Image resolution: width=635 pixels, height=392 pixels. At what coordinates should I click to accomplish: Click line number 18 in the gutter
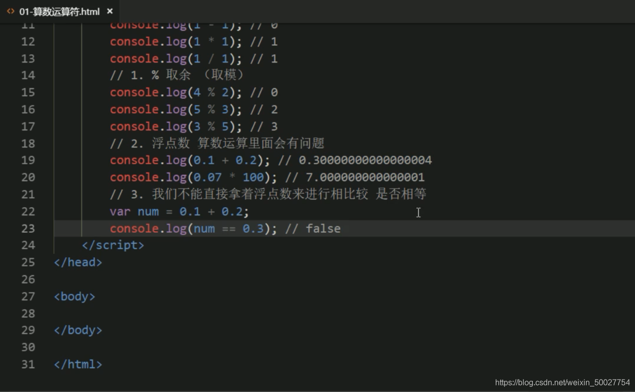pos(28,143)
